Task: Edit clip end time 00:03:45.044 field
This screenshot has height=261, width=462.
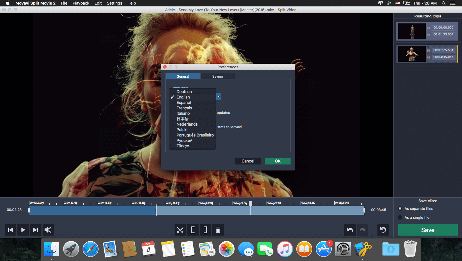Action: [443, 57]
